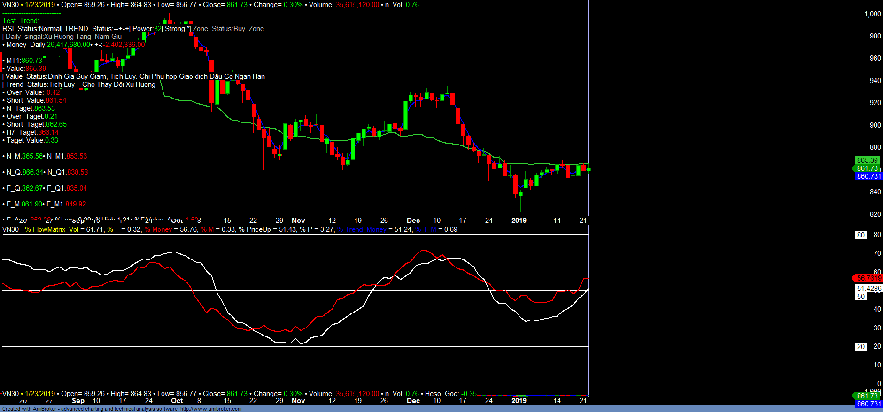Click the blue % Trend_Money indicator label

tap(362, 229)
